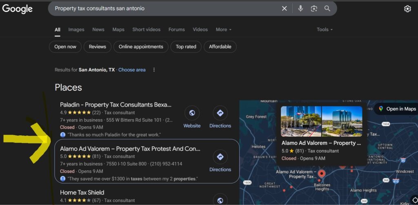Get directions to Paladin
The height and width of the screenshot is (205, 418).
(220, 113)
